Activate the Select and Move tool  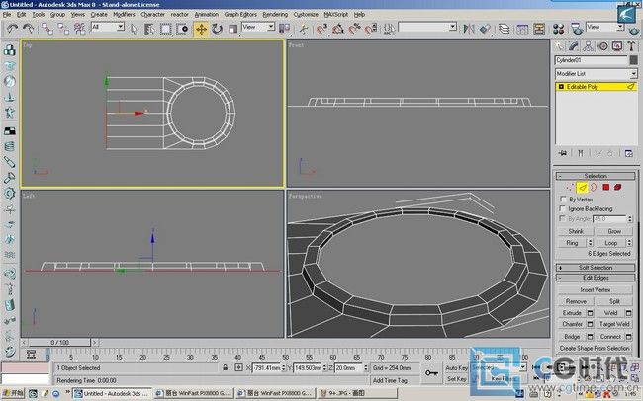click(x=201, y=29)
